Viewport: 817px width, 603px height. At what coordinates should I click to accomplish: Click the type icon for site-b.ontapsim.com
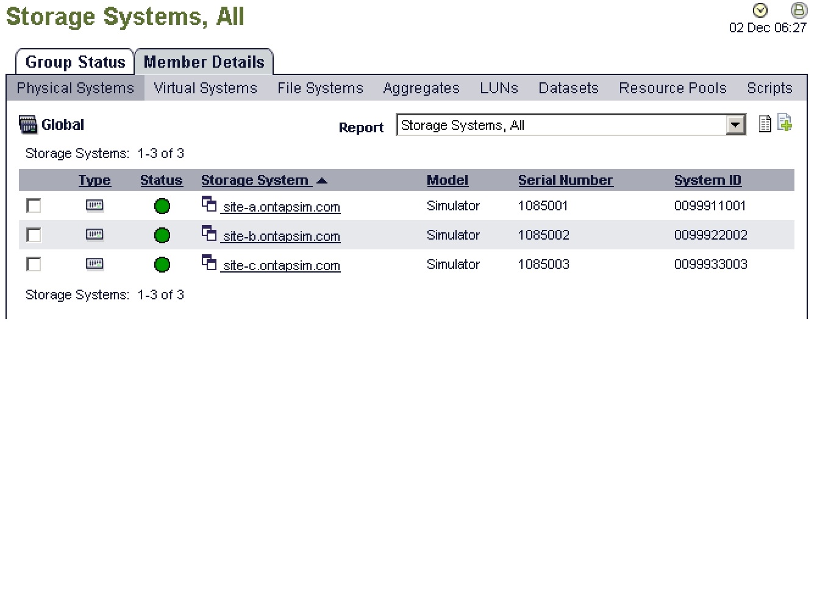point(95,235)
